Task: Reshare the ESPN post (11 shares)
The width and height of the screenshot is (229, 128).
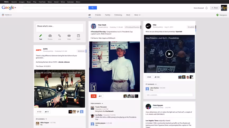Action: pyautogui.click(x=47, y=112)
